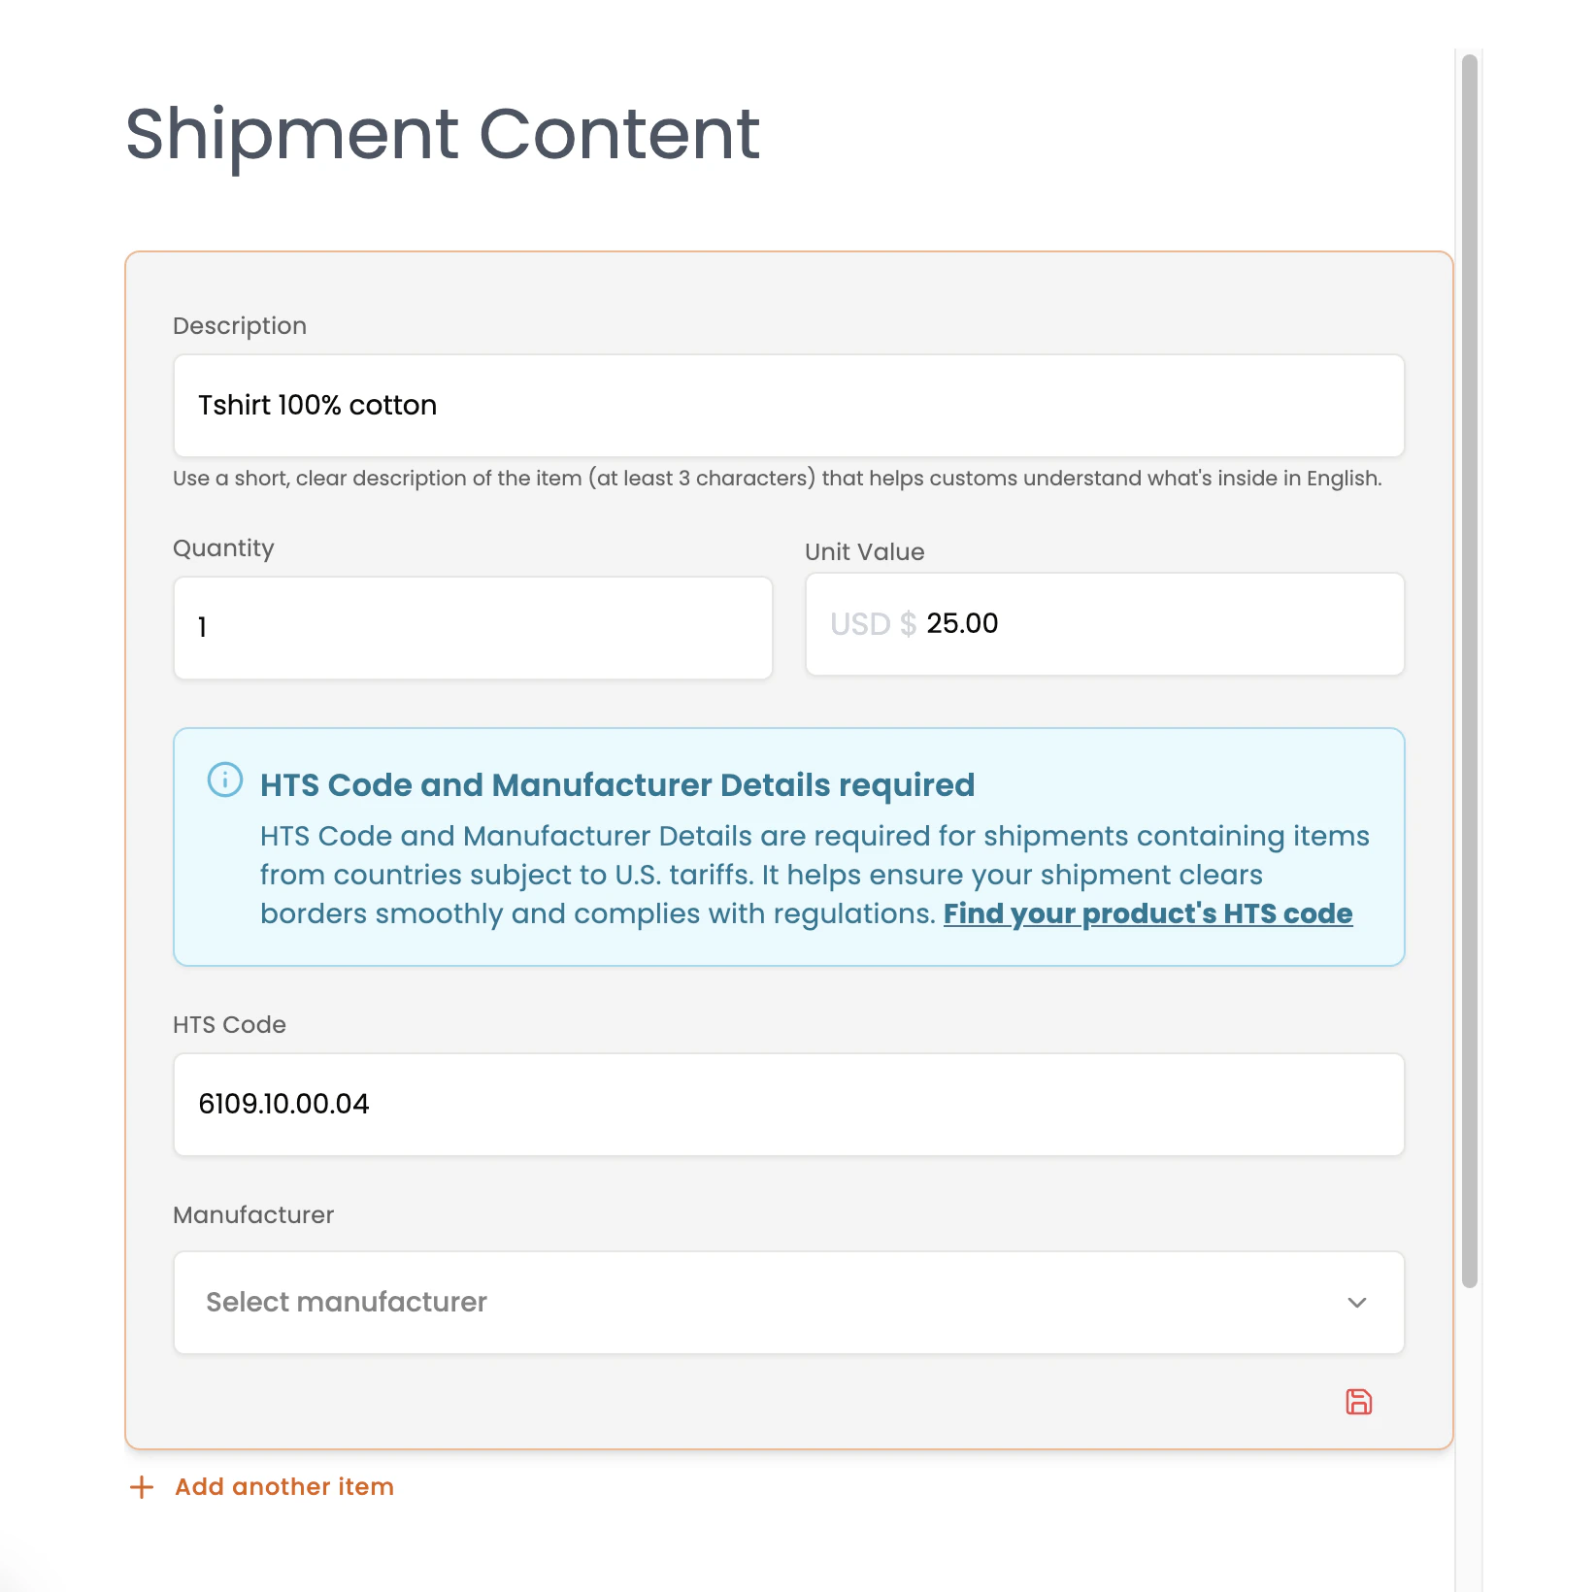The height and width of the screenshot is (1592, 1596).
Task: Click the red save item icon
Action: click(1358, 1402)
